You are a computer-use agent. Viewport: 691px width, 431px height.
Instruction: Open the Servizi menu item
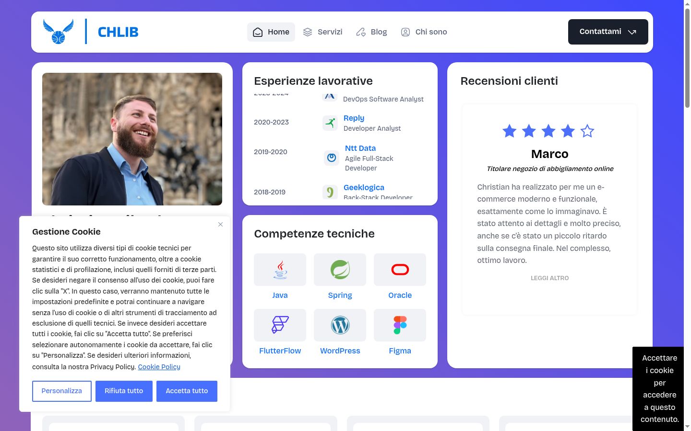click(x=322, y=32)
